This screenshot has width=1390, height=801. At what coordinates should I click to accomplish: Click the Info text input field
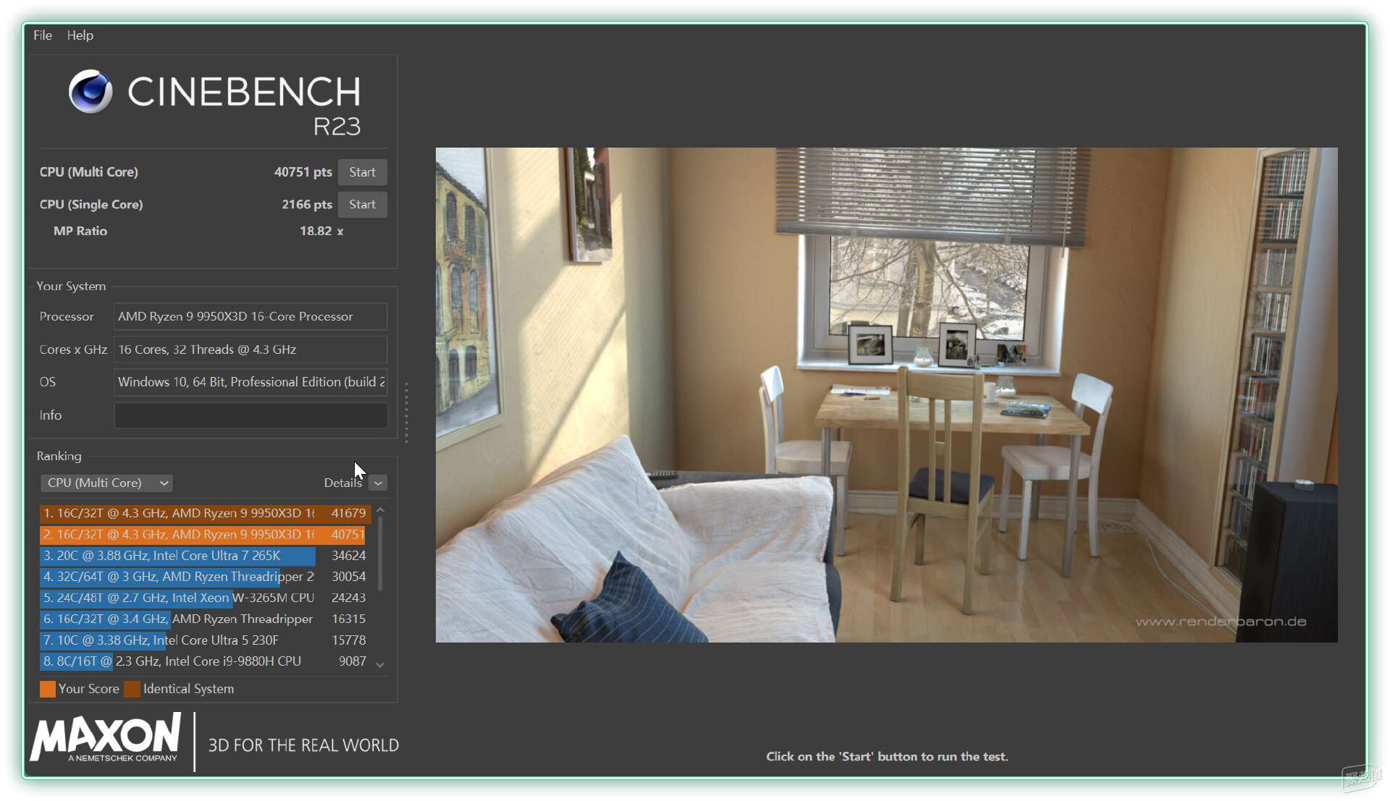tap(250, 415)
